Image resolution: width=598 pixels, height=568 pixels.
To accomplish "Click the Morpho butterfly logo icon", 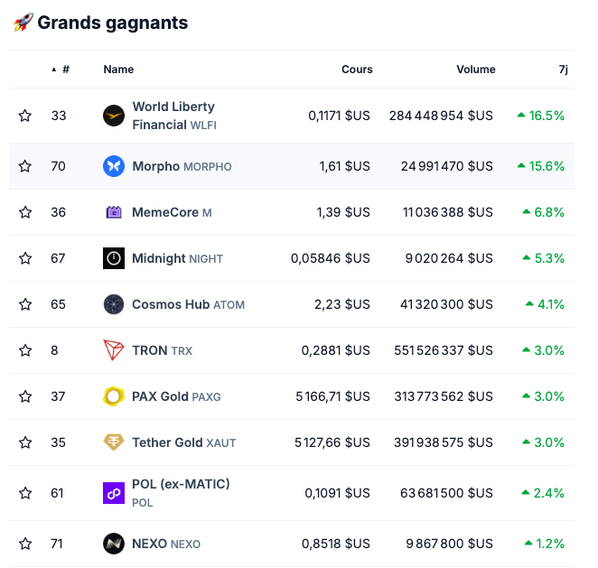I will pyautogui.click(x=114, y=166).
